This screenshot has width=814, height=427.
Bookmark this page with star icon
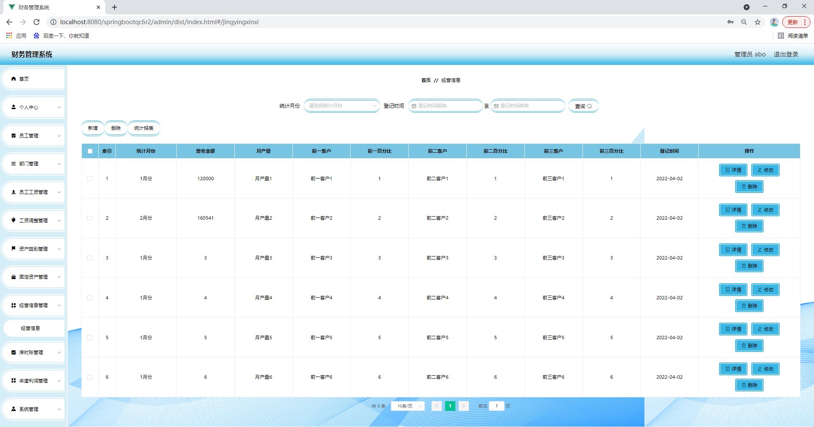tap(758, 22)
